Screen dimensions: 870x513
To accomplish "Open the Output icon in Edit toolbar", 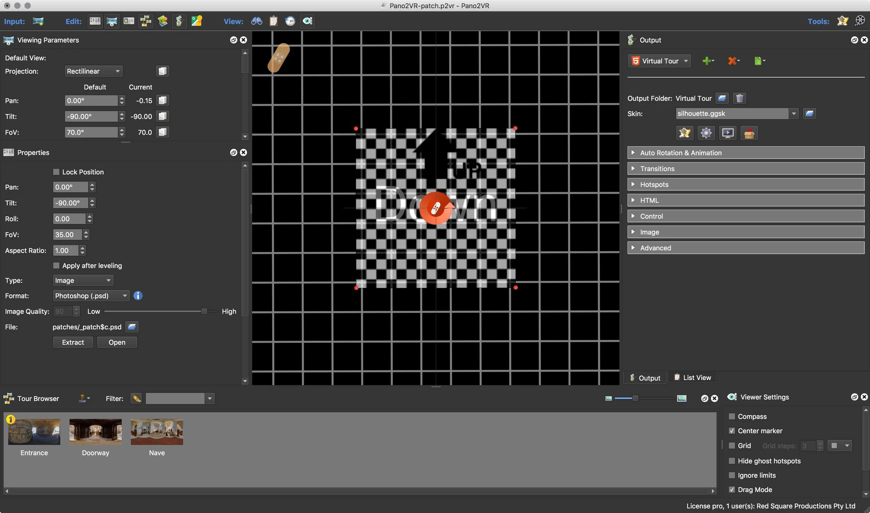I will click(x=179, y=21).
